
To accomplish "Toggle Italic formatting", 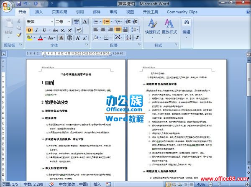I will [x=36, y=30].
